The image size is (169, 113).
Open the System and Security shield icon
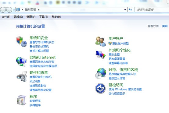click(x=21, y=41)
